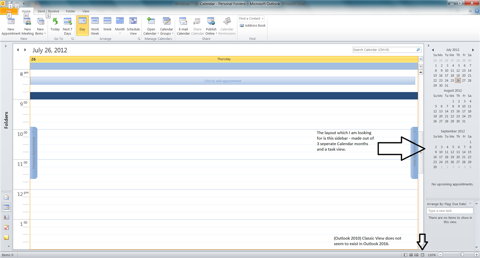Open Arrange group dialog launcher

pos(139,39)
